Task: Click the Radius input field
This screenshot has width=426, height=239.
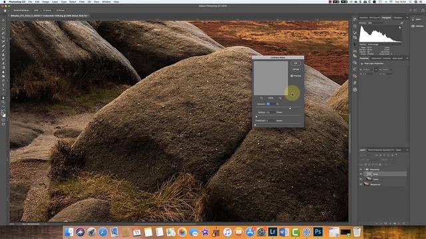Action: coord(271,112)
